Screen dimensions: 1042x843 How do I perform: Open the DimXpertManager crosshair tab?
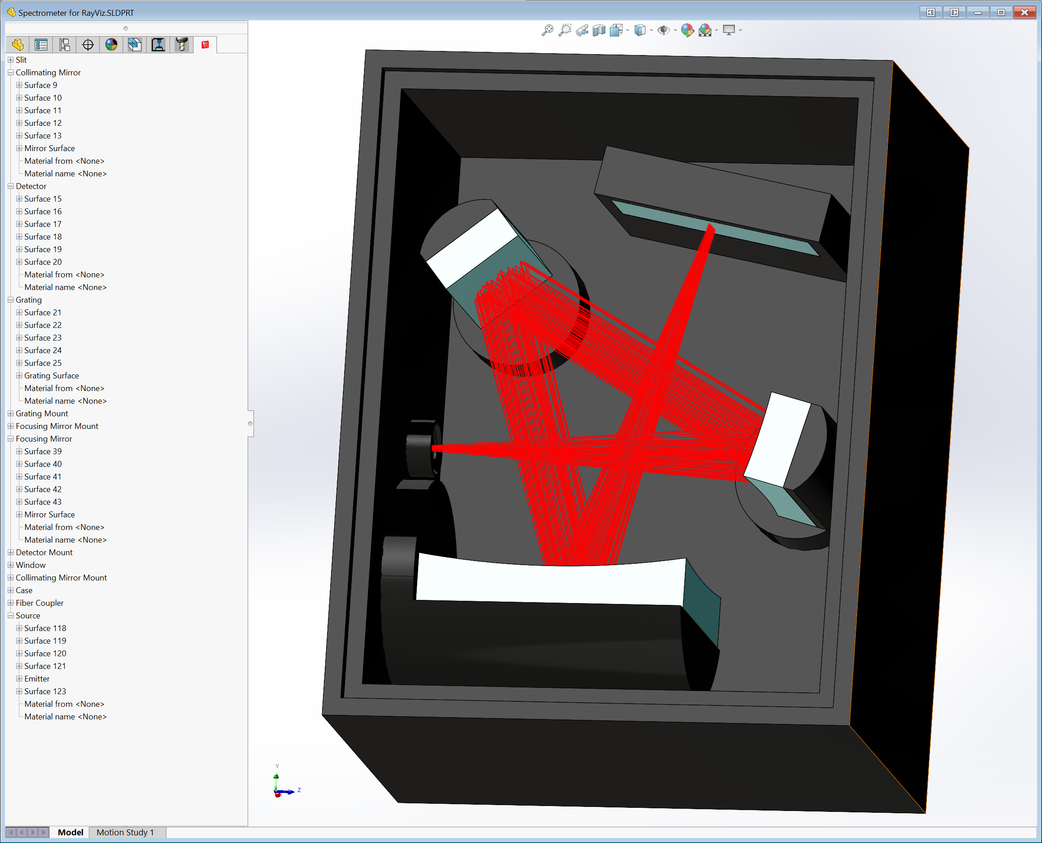(88, 45)
